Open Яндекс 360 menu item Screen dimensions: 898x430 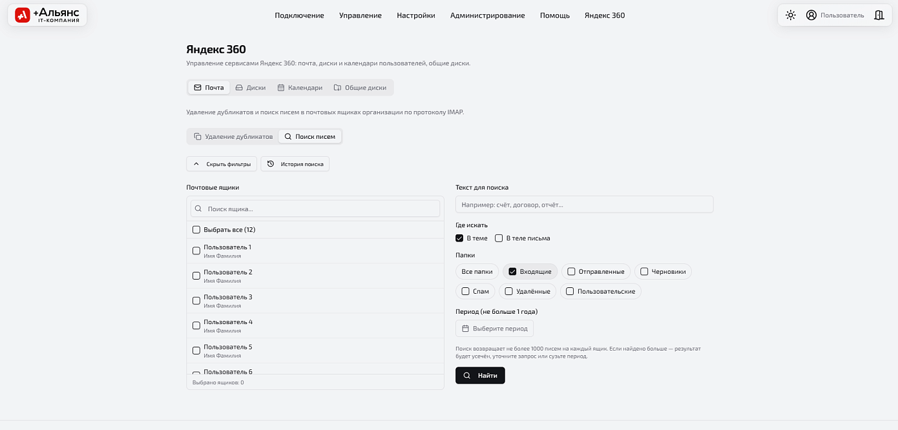[x=605, y=15]
